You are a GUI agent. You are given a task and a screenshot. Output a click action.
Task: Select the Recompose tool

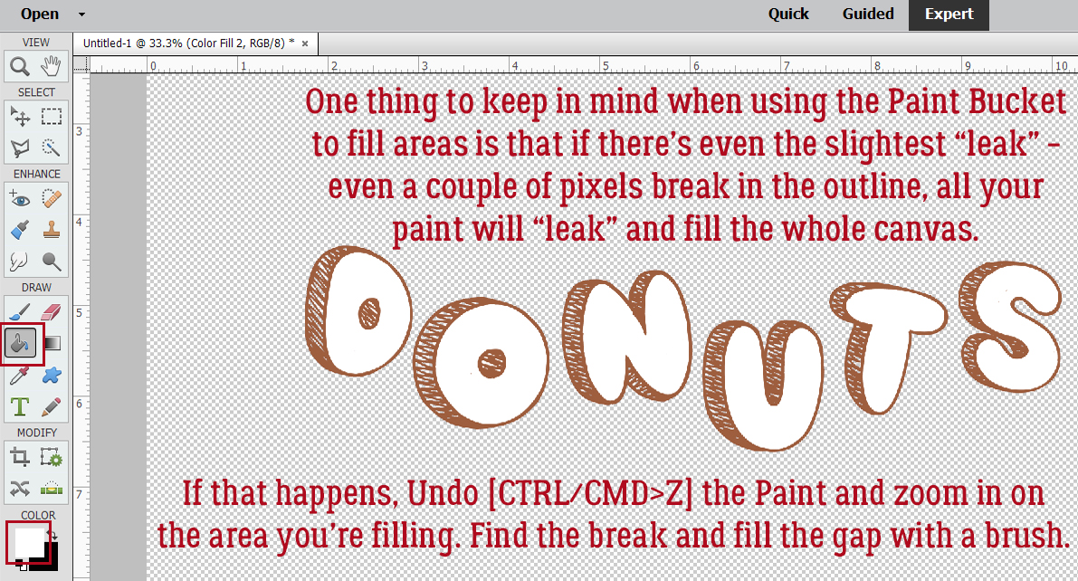pos(52,457)
